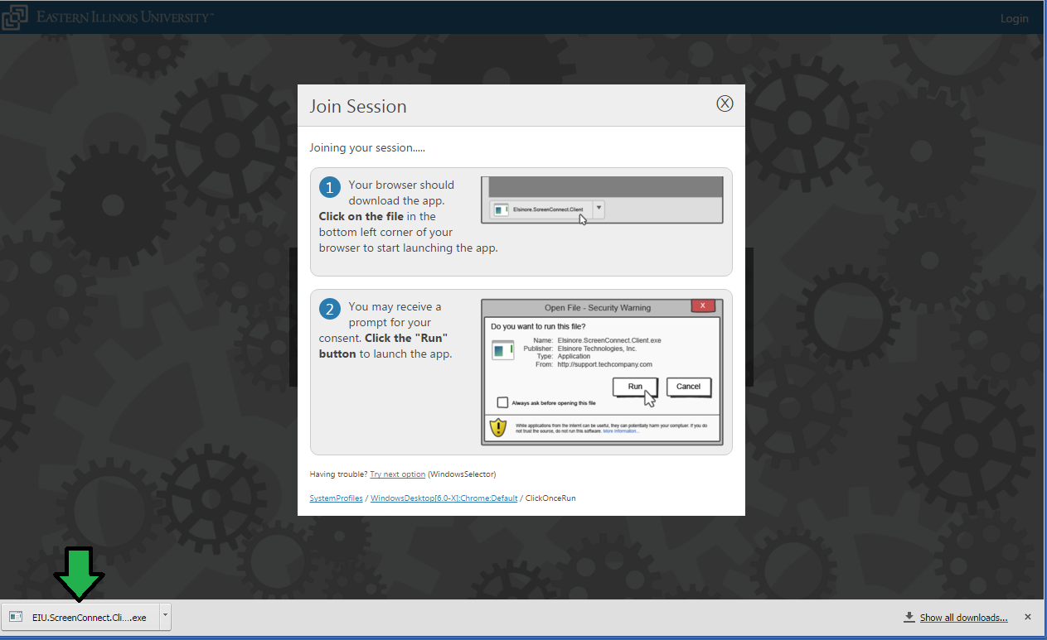Click dropdown arrow beside Elsinore.ScreenConnect.Client illustration
The image size is (1047, 640).
click(x=599, y=210)
